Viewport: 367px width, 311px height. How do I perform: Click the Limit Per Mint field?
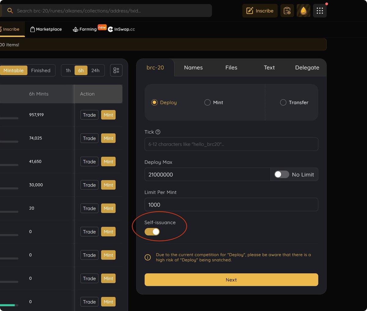231,204
